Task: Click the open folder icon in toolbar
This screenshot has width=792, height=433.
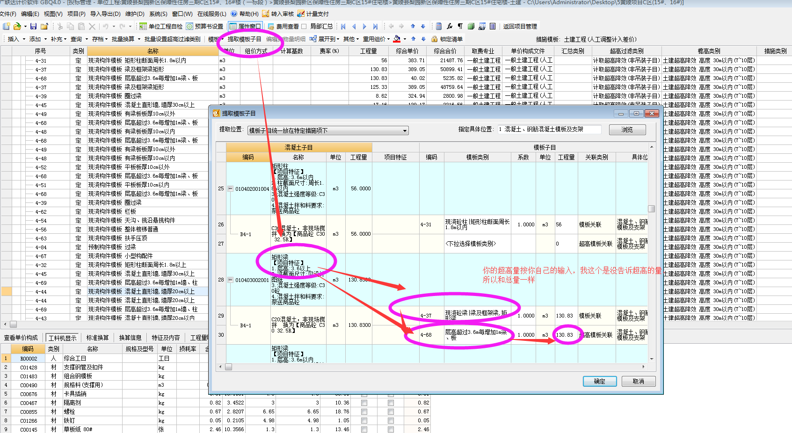Action: (x=17, y=26)
